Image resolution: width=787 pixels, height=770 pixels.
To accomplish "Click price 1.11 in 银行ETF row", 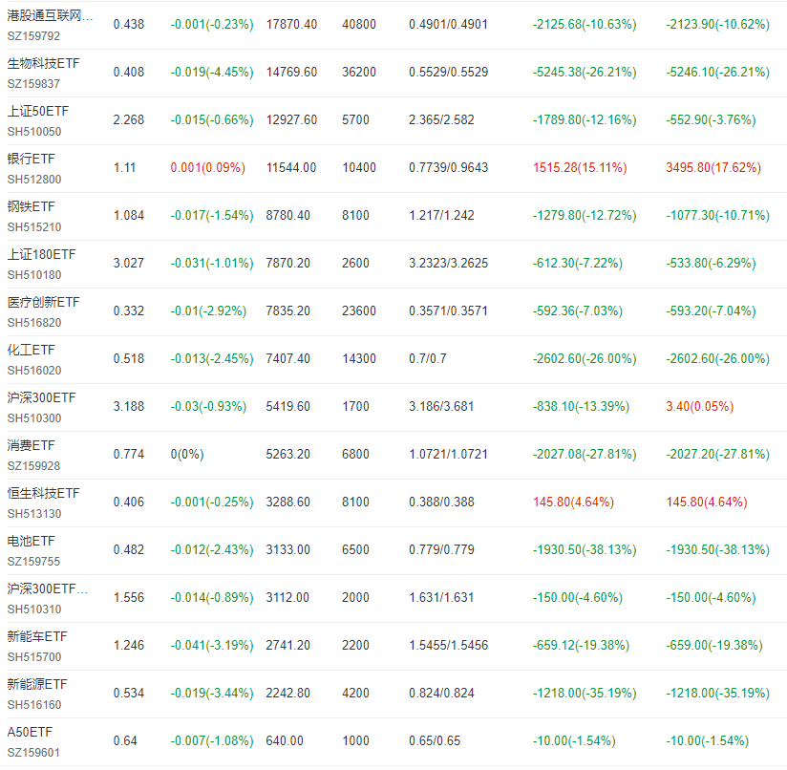I will pos(124,167).
